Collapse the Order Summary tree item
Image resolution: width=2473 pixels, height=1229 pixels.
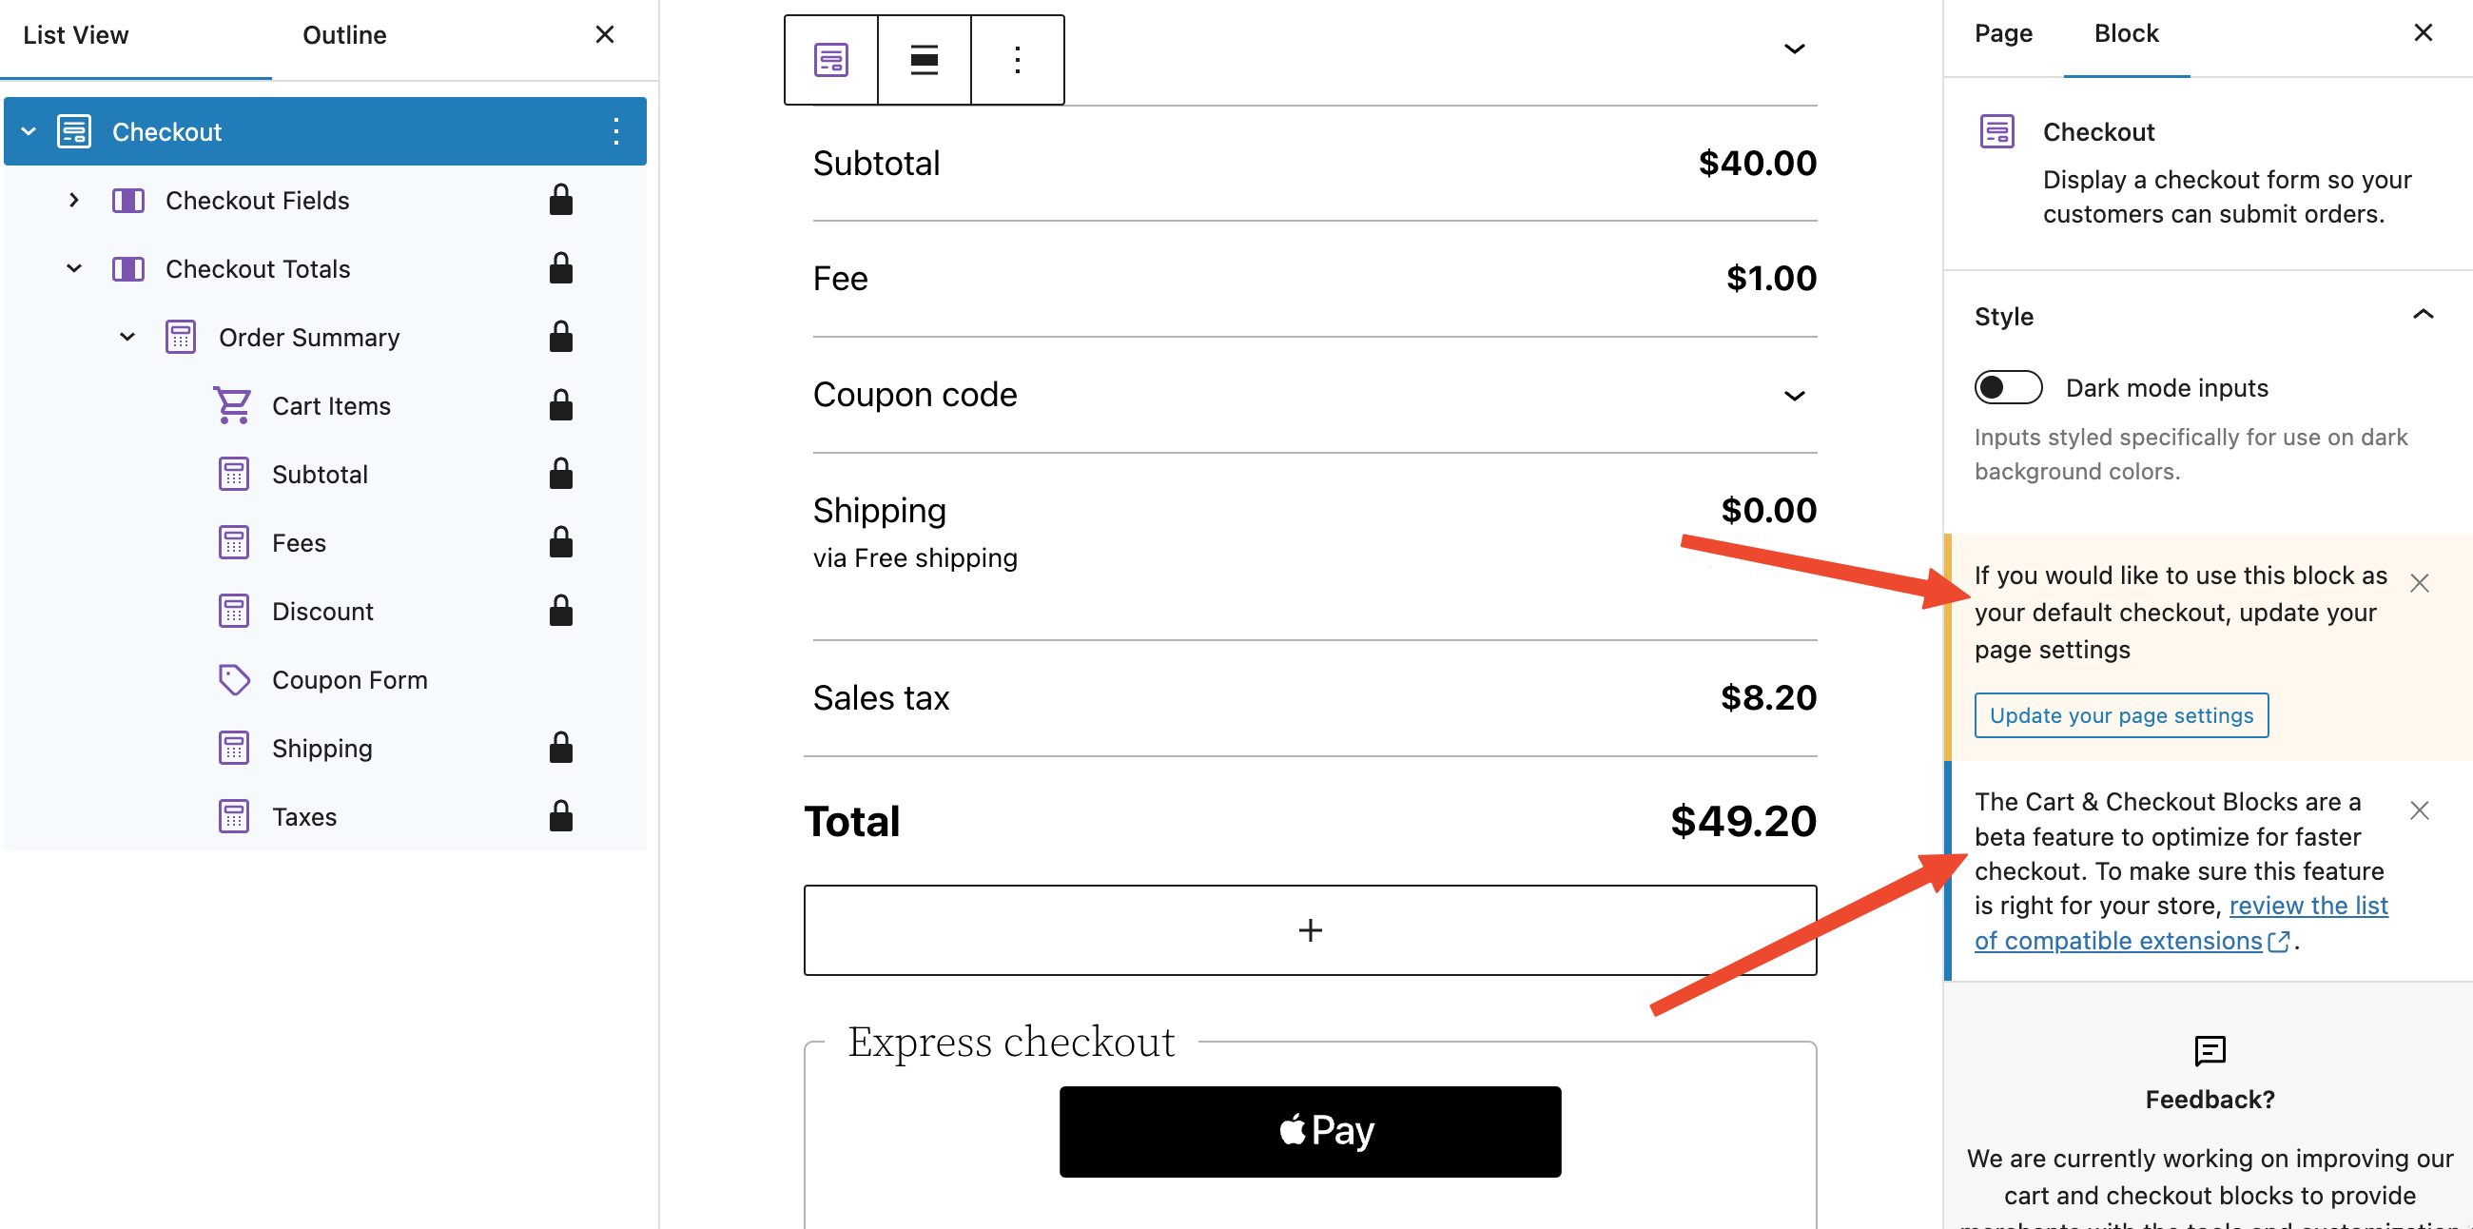point(127,337)
